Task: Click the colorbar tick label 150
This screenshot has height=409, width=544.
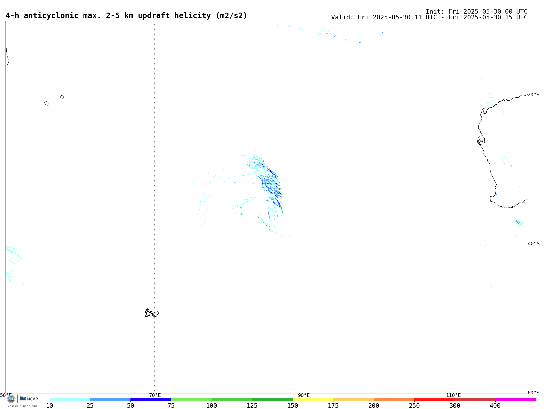Action: pyautogui.click(x=293, y=406)
